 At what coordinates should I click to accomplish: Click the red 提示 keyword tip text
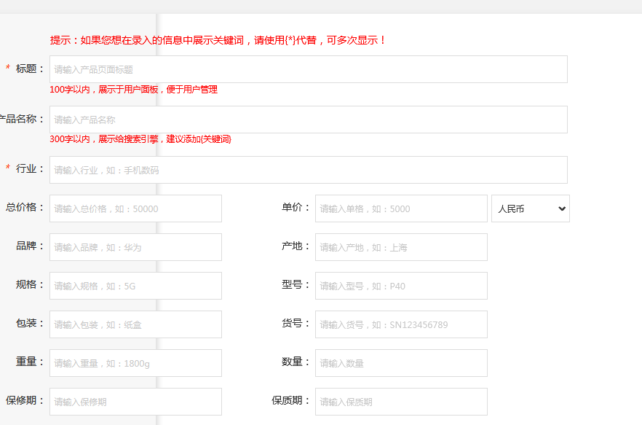pyautogui.click(x=218, y=40)
